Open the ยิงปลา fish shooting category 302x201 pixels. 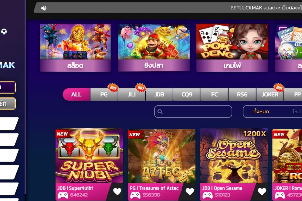(154, 48)
